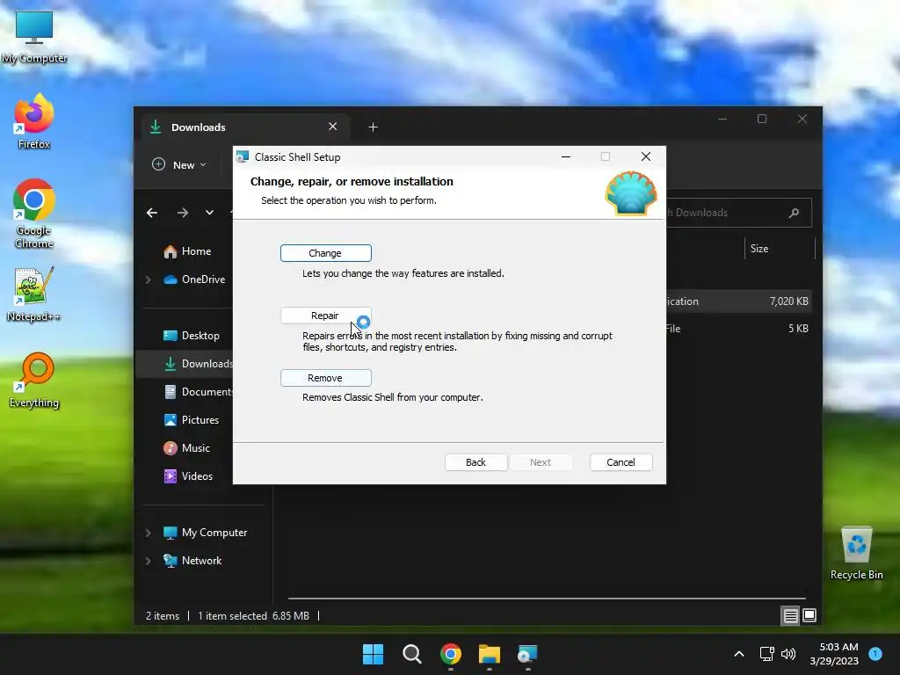
Task: Open the clock and date flyout
Action: 834,654
